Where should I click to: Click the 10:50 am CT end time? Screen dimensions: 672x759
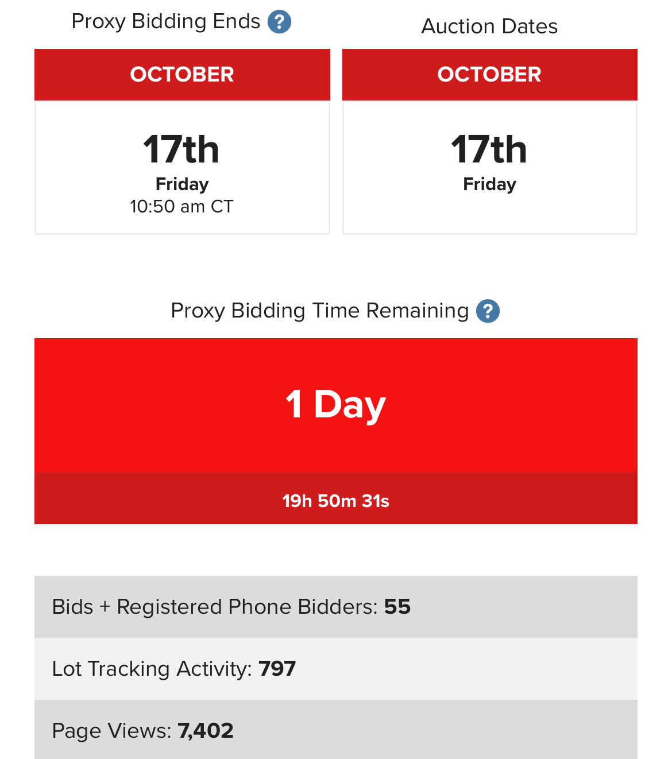coord(181,206)
